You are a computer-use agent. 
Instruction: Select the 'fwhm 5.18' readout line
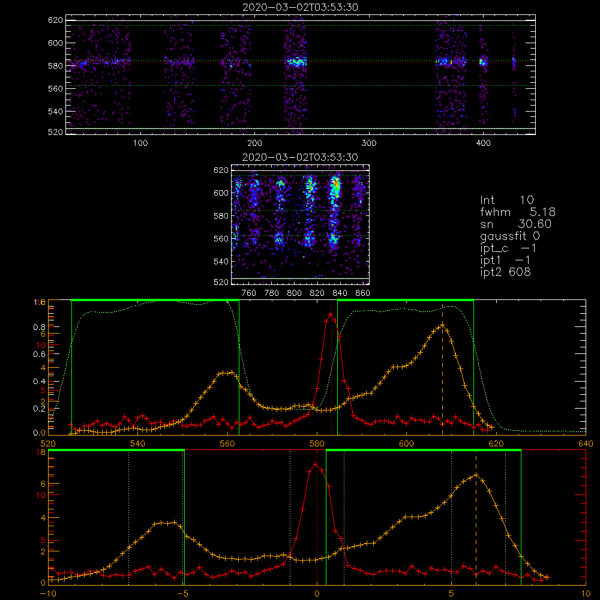click(x=518, y=212)
